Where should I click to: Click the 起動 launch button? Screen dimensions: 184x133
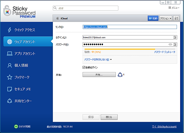click(153, 18)
